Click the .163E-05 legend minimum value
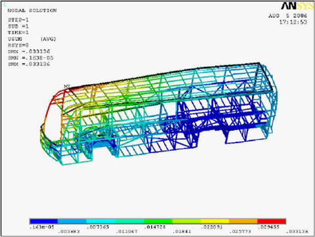This screenshot has height=237, width=315. pos(42,227)
